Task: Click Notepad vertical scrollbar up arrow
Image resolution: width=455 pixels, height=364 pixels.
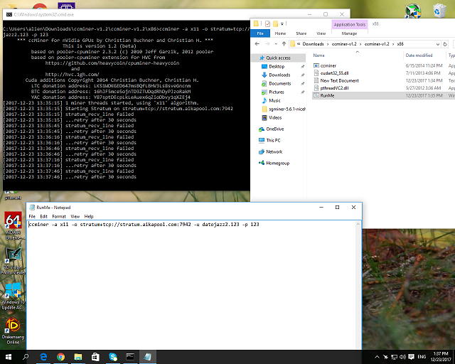Action: click(x=358, y=224)
